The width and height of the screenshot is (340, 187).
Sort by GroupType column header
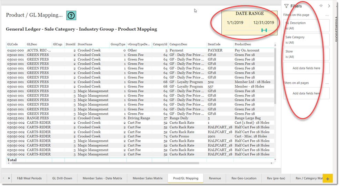coord(118,44)
